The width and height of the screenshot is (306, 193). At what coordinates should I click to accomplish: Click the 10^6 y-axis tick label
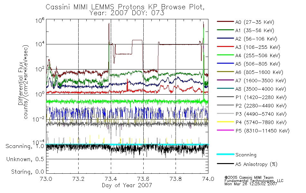pyautogui.click(x=40, y=21)
